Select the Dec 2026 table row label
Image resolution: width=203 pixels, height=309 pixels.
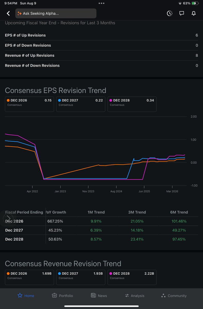coord(14,221)
